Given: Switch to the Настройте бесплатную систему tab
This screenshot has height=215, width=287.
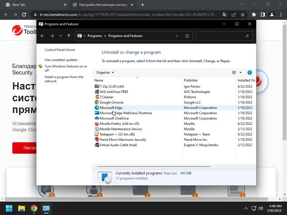Looking at the screenshot, I should (103, 5).
